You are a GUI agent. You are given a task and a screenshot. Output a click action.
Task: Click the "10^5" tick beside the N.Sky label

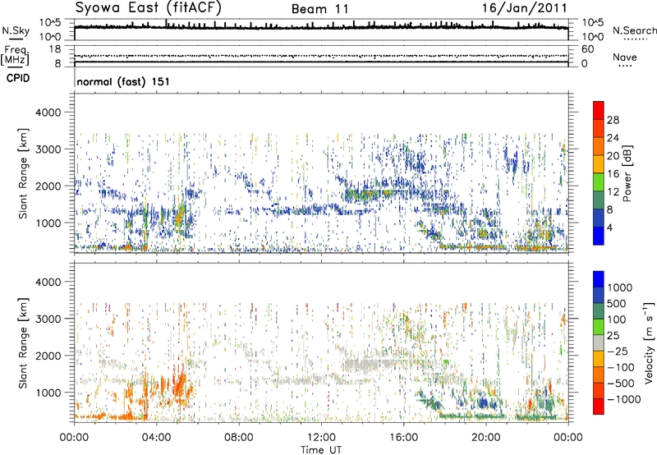point(50,23)
